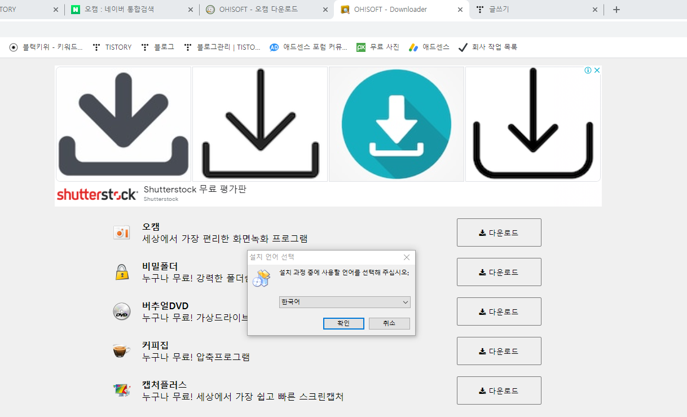Open the 블랙키위 bookmark
Image resolution: width=687 pixels, height=417 pixels.
tap(46, 47)
